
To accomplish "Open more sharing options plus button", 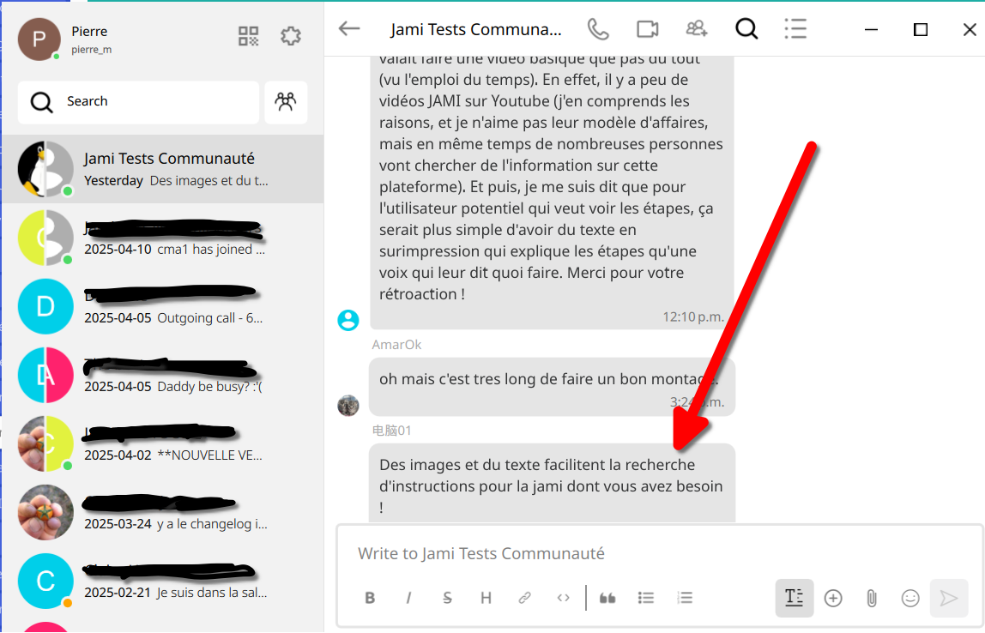I will [833, 598].
